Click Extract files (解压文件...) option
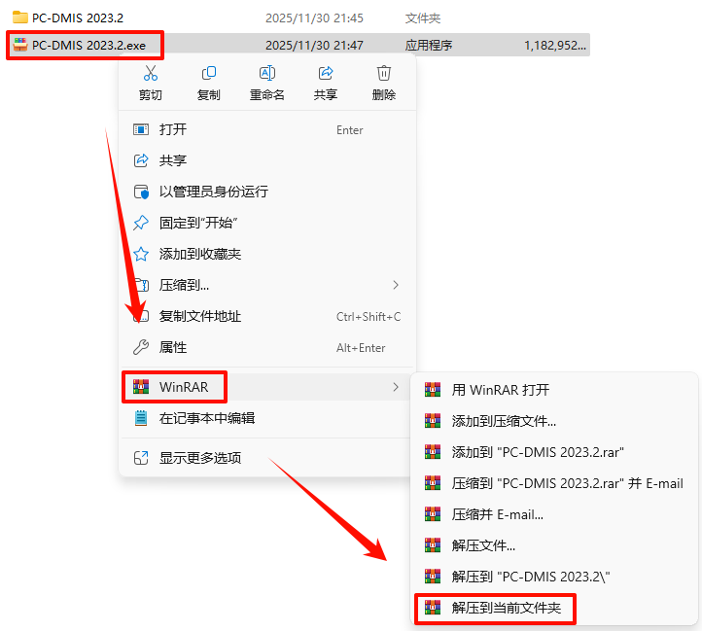 [x=554, y=545]
